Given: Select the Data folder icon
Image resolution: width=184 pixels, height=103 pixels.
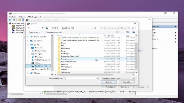Looking at the screenshot, I should click(59, 43).
